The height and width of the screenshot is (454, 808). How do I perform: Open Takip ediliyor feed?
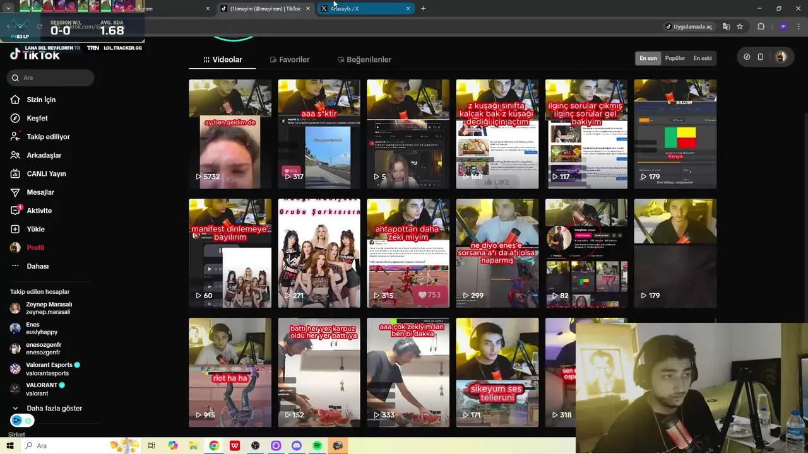tap(48, 137)
